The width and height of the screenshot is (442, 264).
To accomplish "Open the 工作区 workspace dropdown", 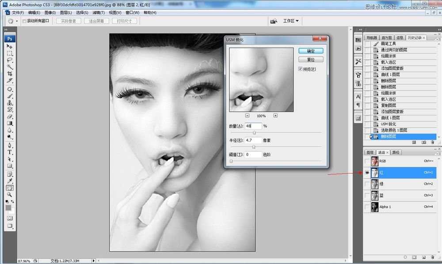I will click(291, 21).
